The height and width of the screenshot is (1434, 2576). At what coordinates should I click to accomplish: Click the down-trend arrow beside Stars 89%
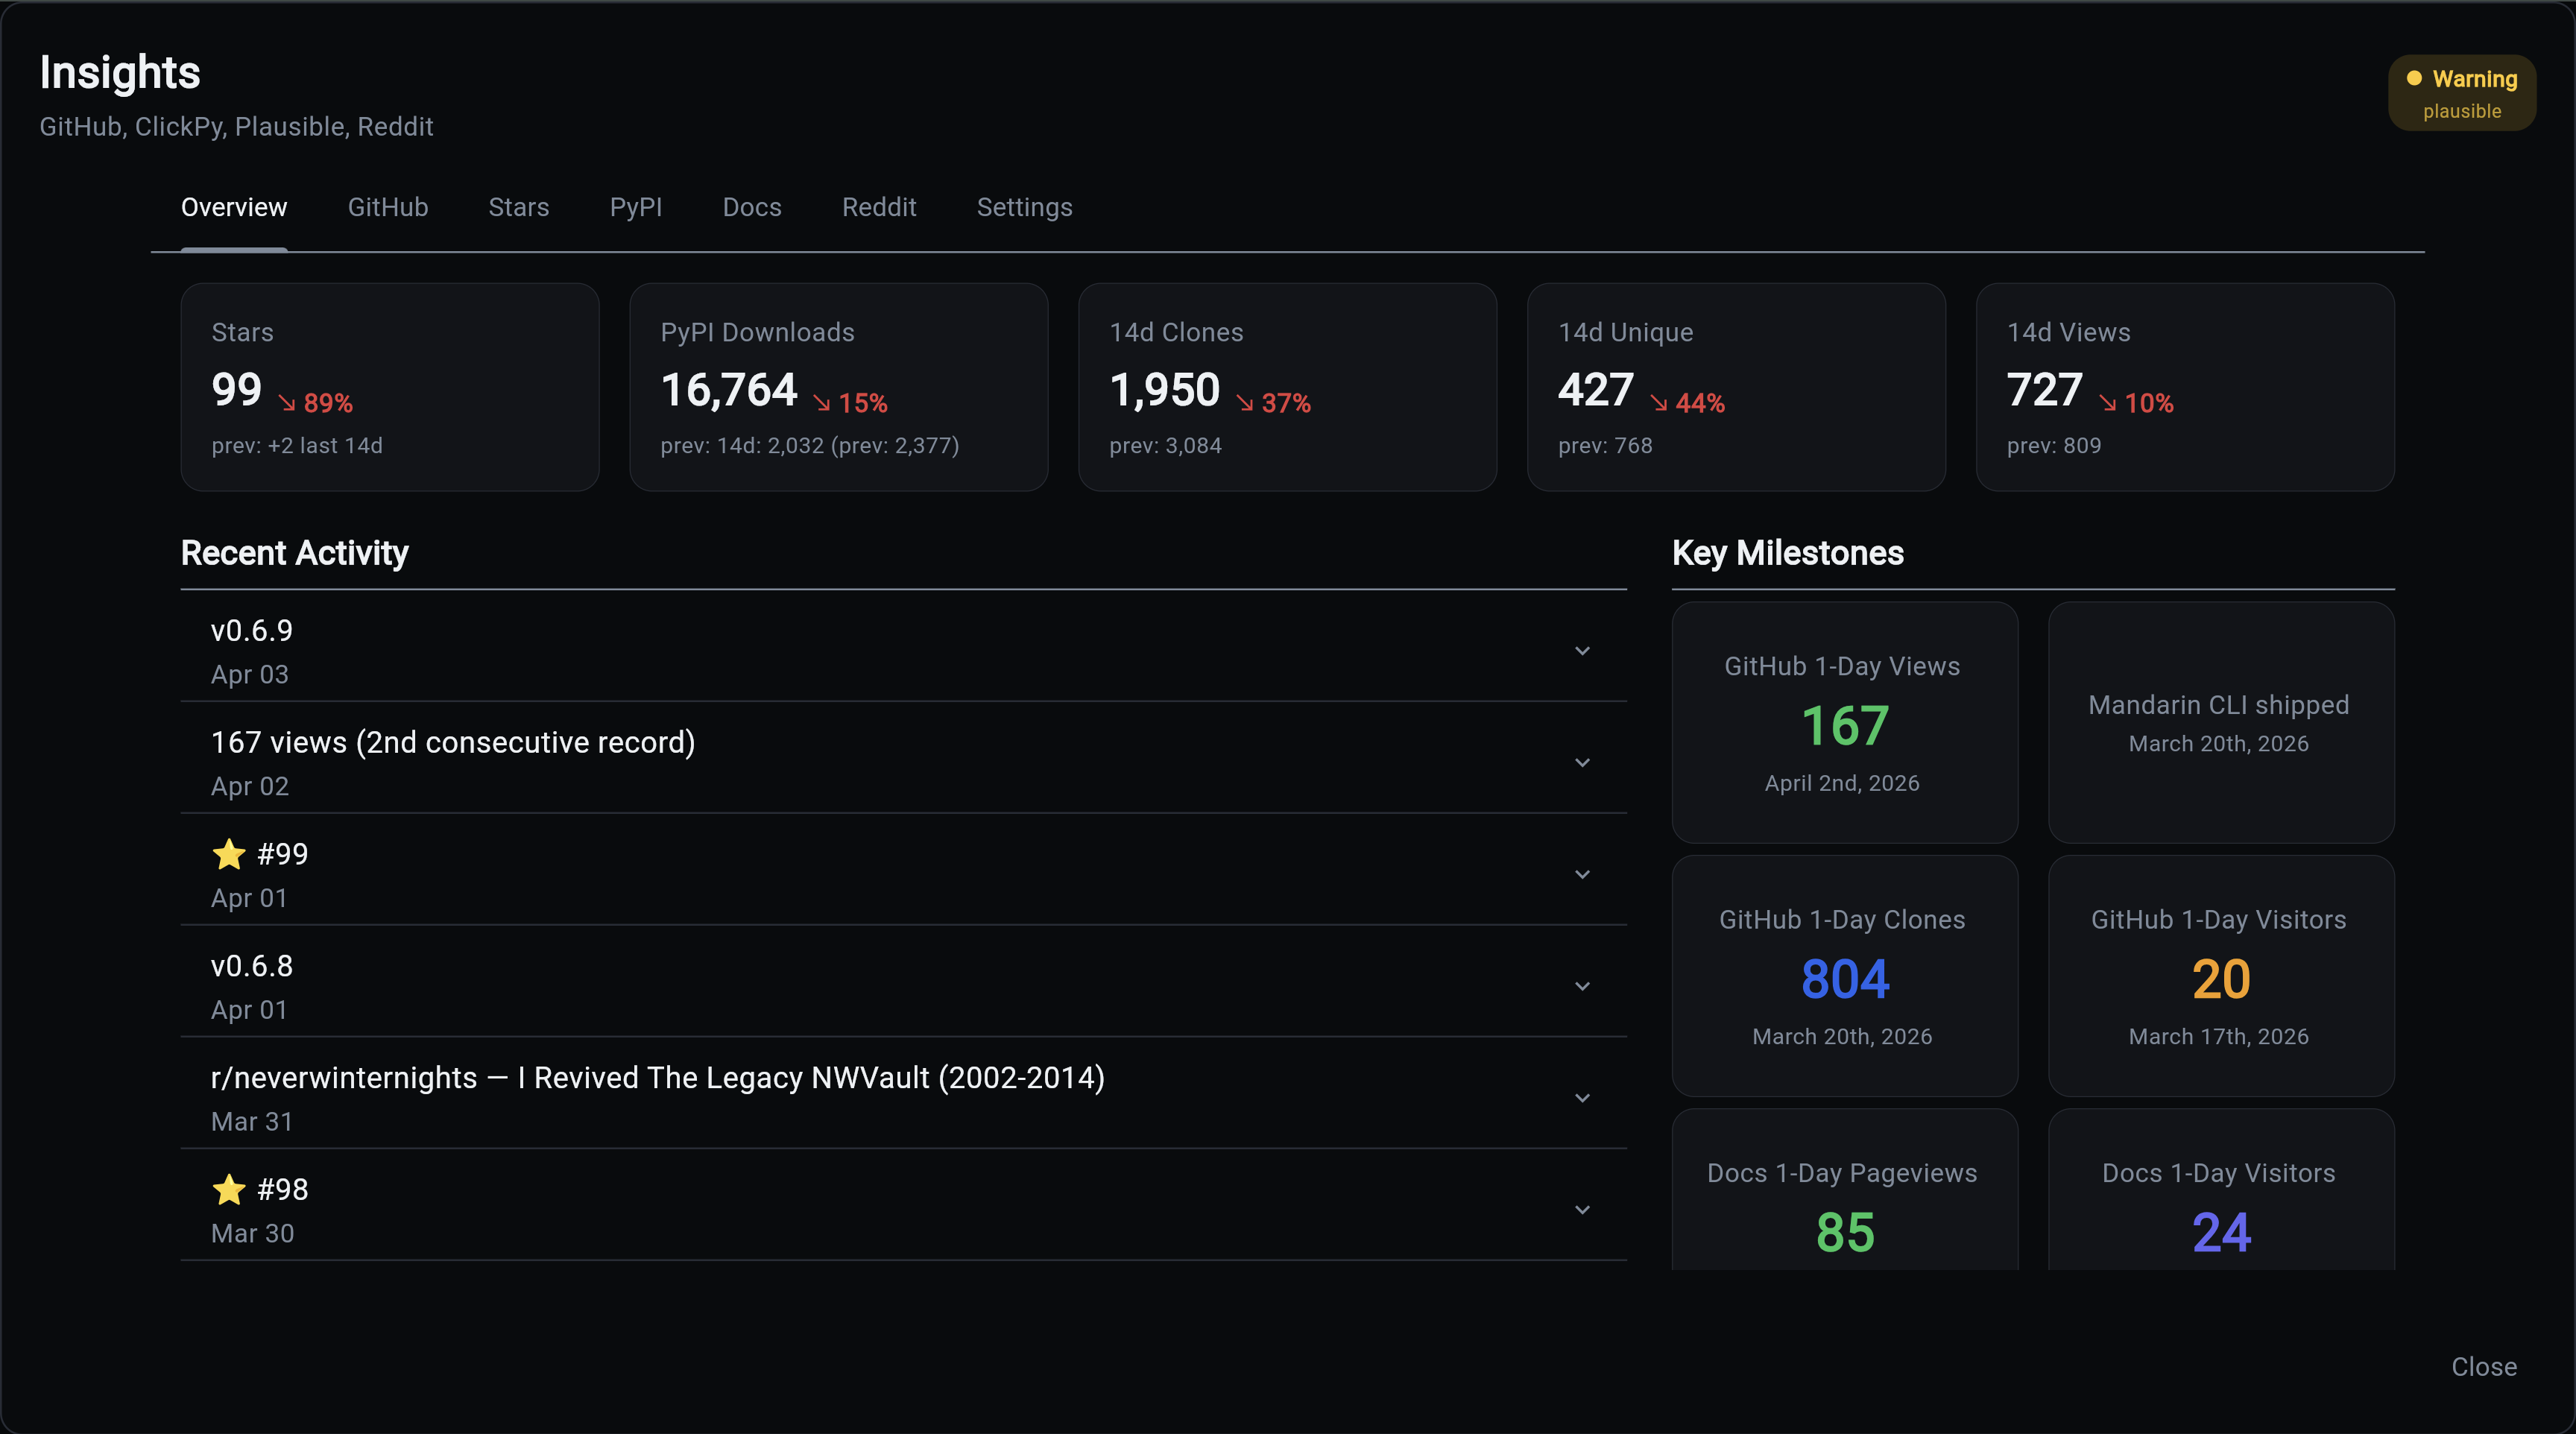click(x=287, y=403)
